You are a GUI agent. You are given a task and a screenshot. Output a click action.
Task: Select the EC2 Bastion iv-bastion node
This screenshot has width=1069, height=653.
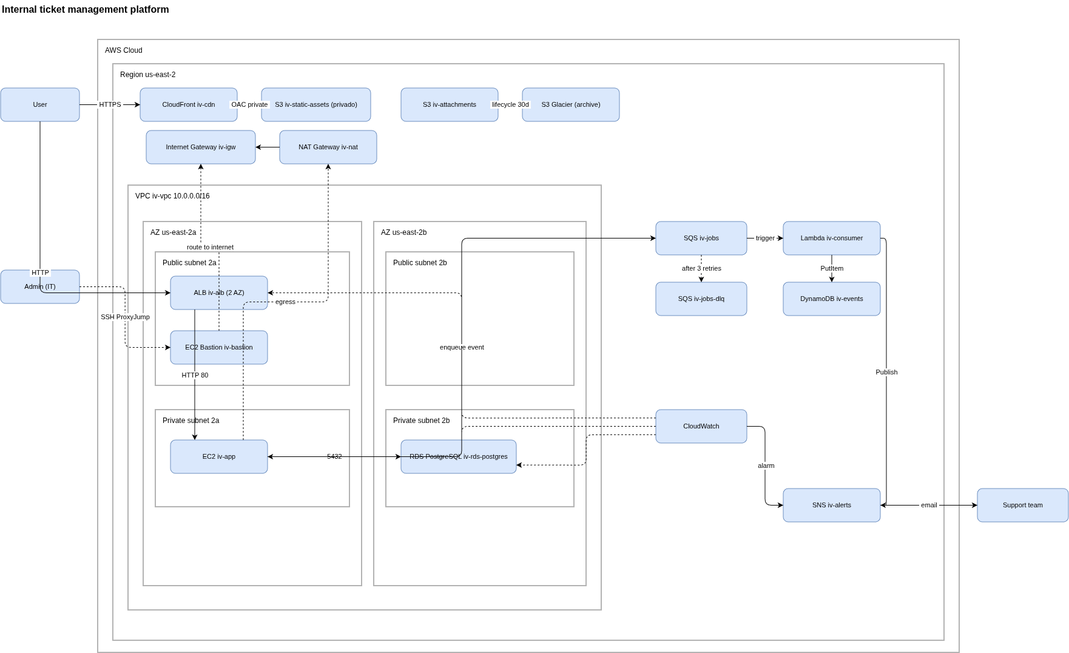point(219,347)
